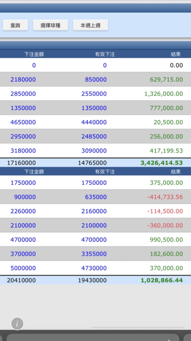Open the 2485000 valid bet link

pos(94,136)
